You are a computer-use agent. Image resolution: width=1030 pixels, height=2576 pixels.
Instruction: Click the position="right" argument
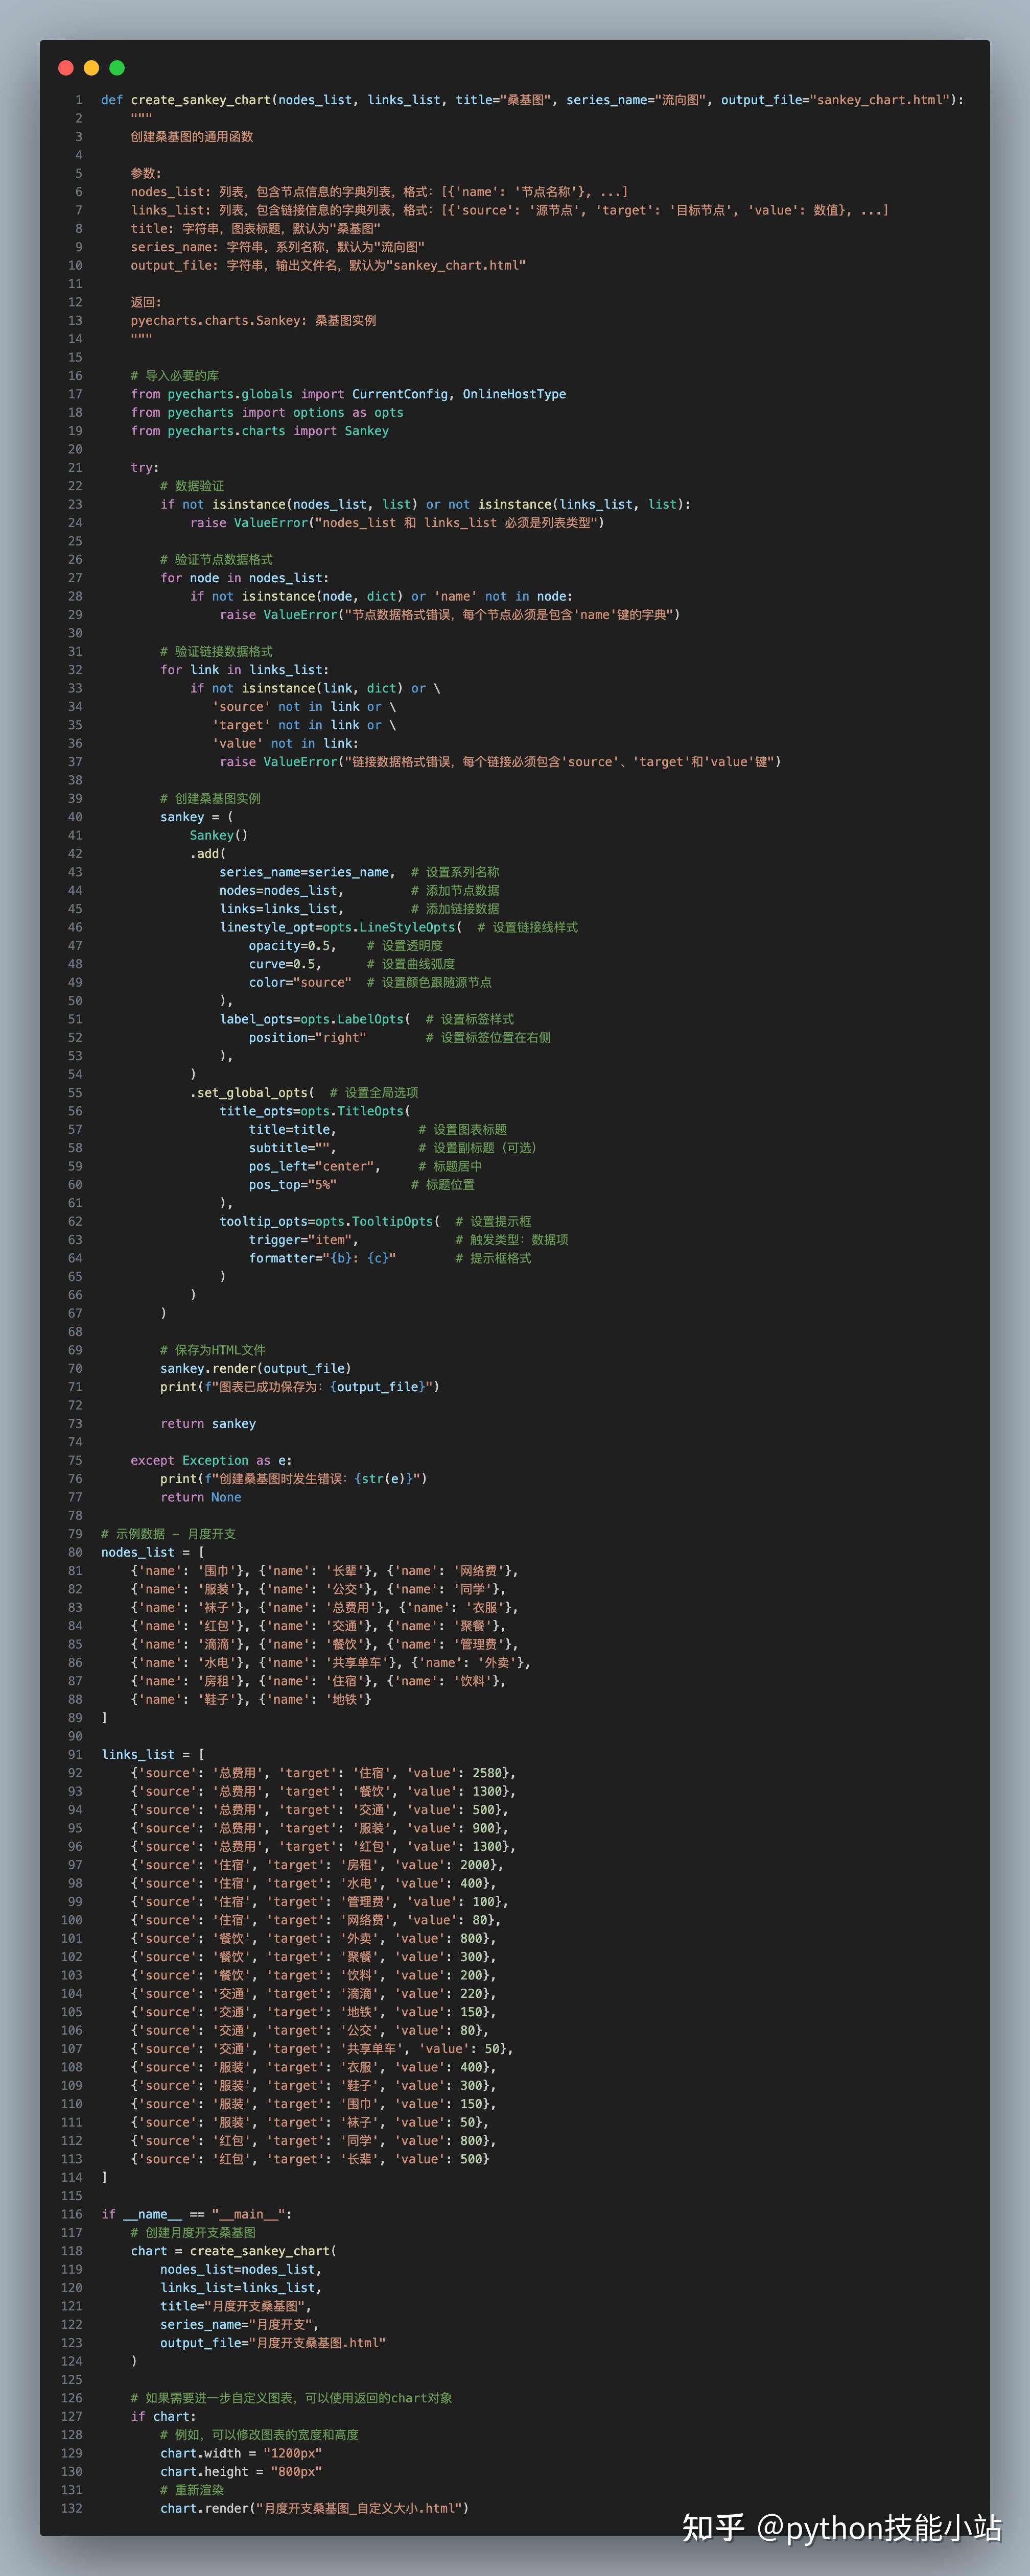coord(307,1038)
